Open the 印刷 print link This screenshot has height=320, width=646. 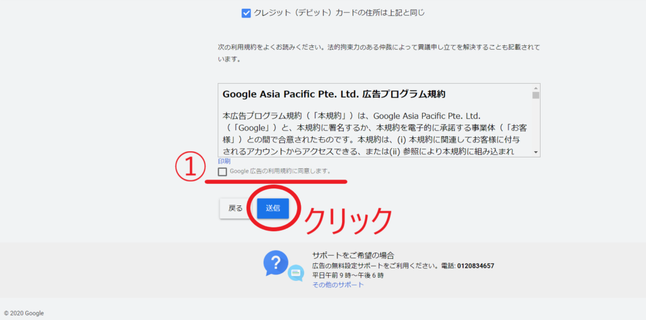point(224,161)
